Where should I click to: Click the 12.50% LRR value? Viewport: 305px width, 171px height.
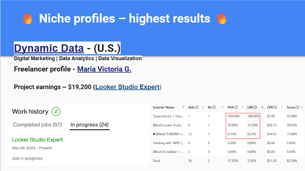(253, 125)
